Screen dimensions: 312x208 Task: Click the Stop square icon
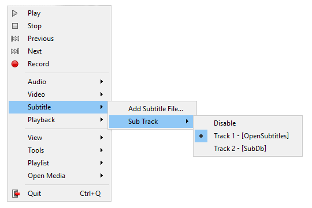(15, 26)
